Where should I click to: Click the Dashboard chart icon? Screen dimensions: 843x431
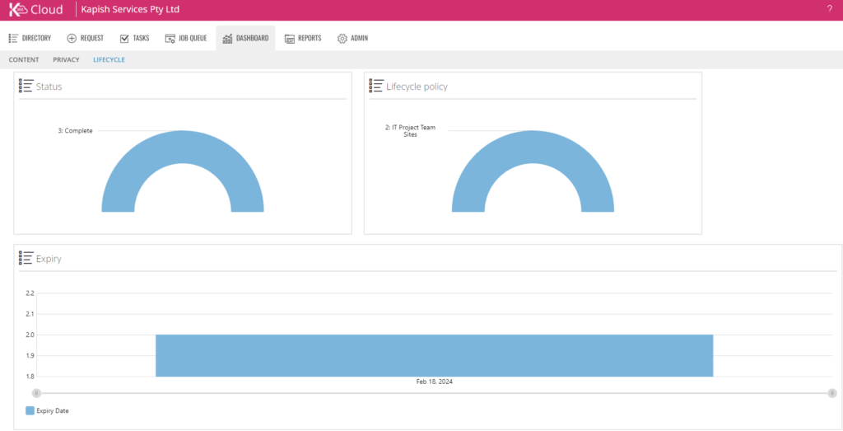click(227, 38)
